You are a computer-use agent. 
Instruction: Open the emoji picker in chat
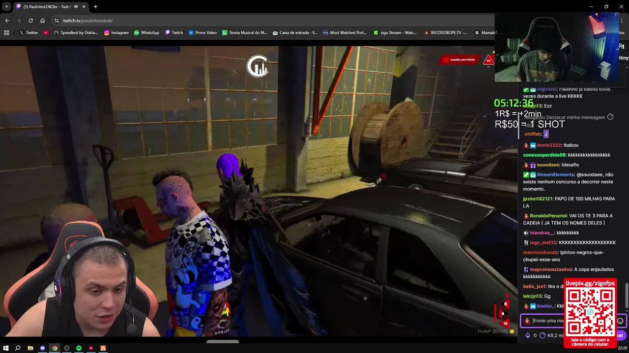coord(620,321)
